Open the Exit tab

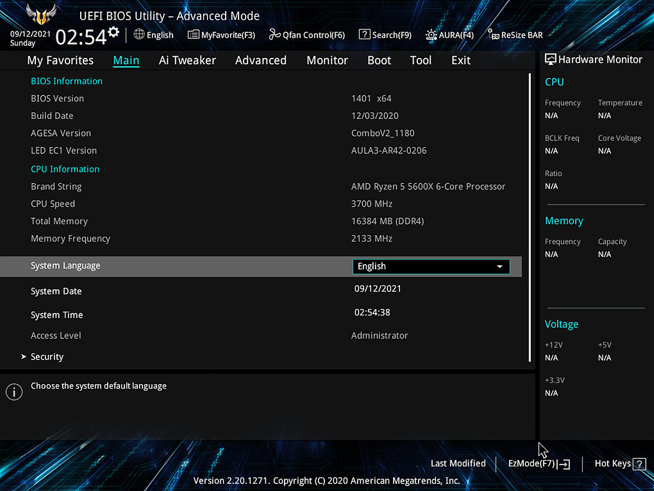(x=461, y=61)
